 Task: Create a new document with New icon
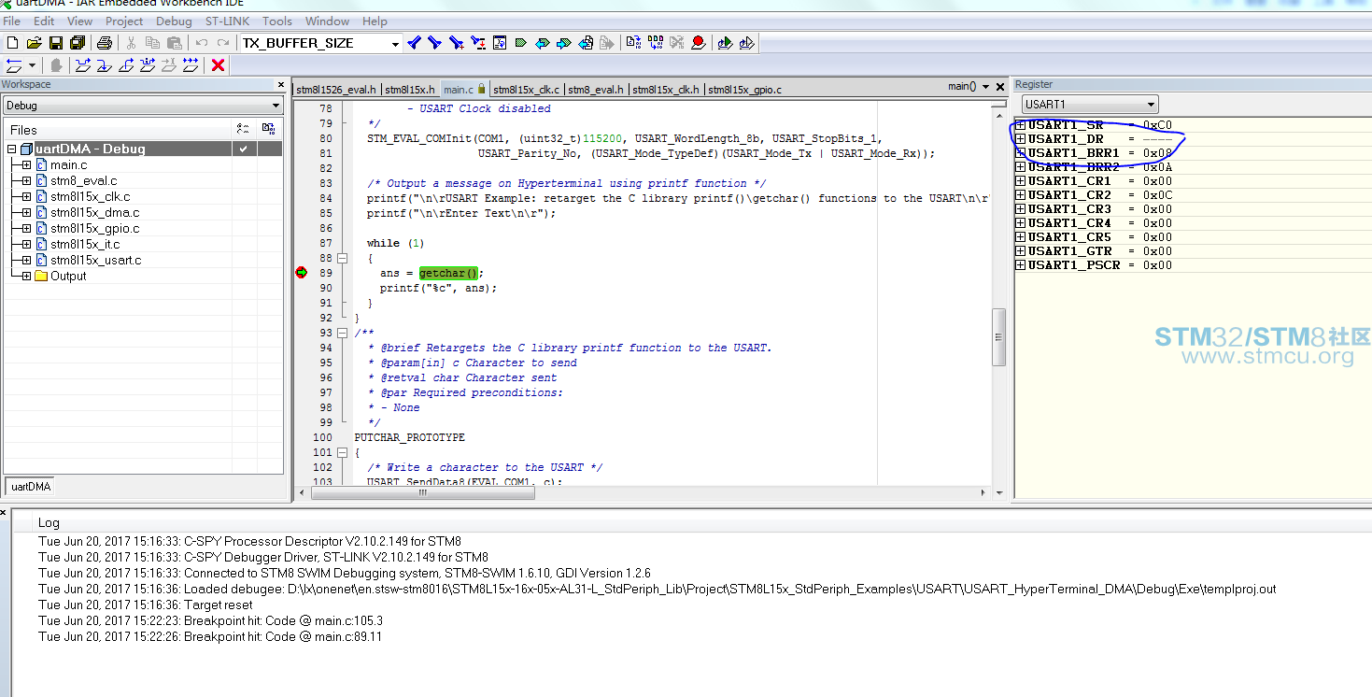pyautogui.click(x=13, y=43)
